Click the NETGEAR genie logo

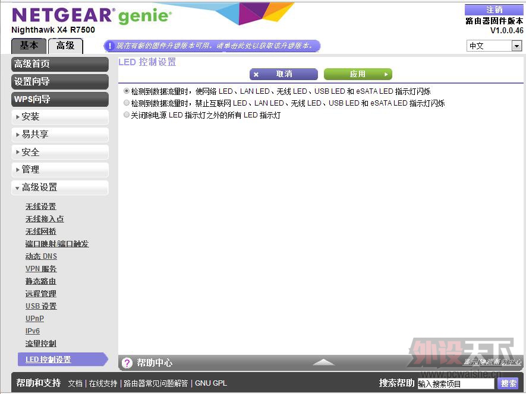click(92, 16)
